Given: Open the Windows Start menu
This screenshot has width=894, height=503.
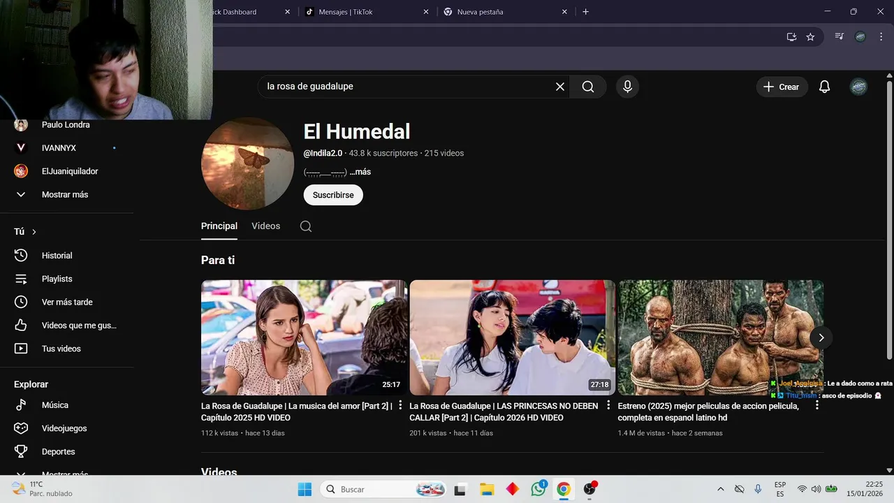Looking at the screenshot, I should tap(305, 489).
